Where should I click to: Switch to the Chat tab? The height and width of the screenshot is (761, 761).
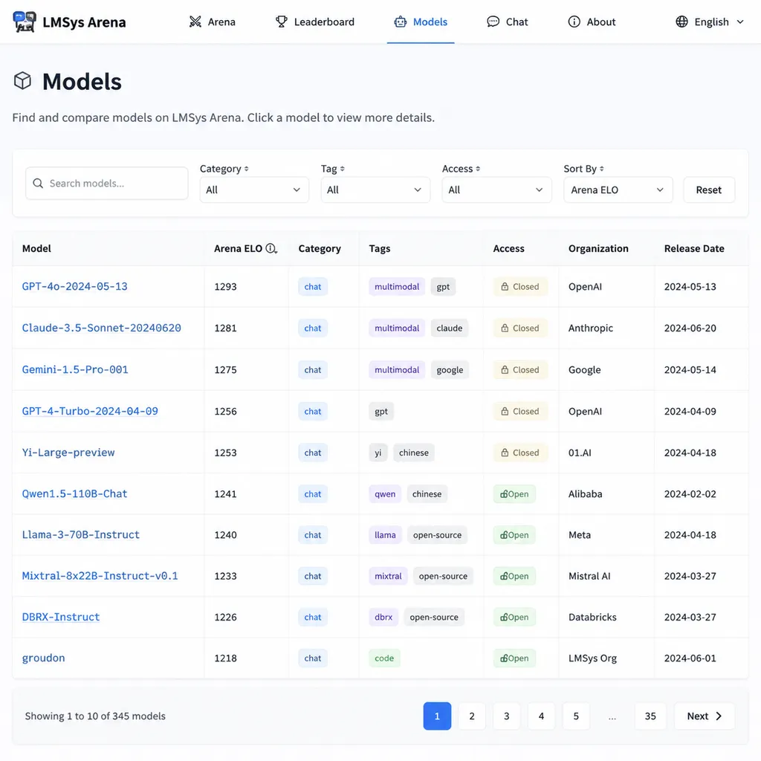pos(507,22)
